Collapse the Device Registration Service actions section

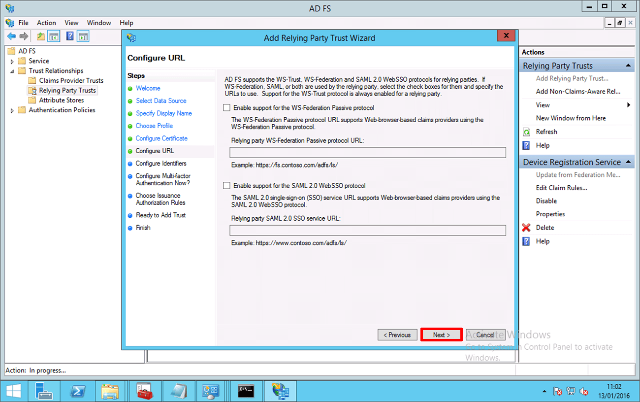628,162
